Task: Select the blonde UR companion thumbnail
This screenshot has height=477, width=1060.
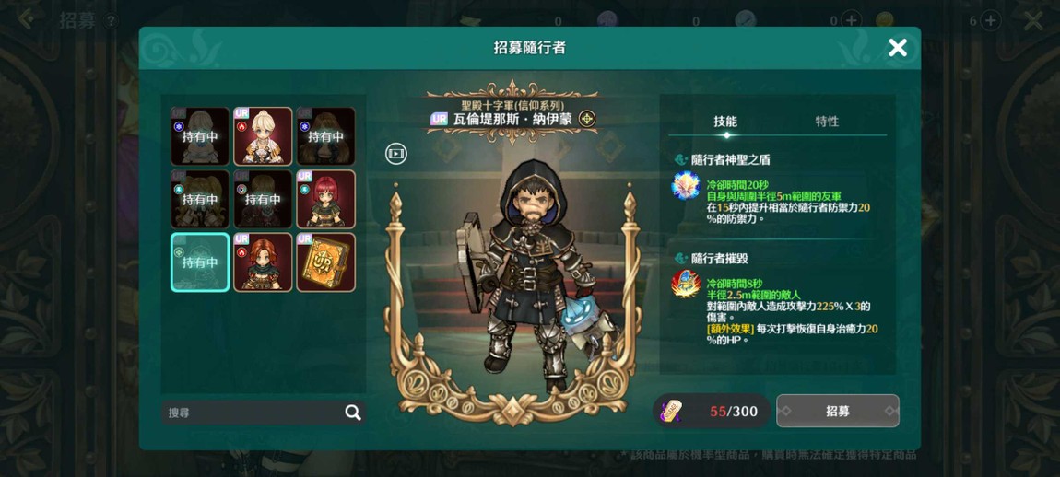Action: pos(263,136)
